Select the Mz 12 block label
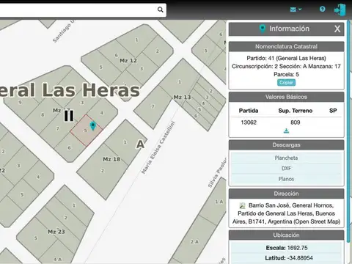352x264 pixels. (128, 60)
